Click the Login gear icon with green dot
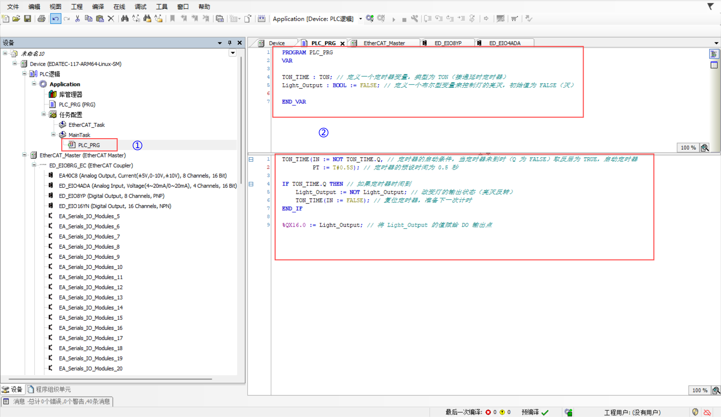 370,19
